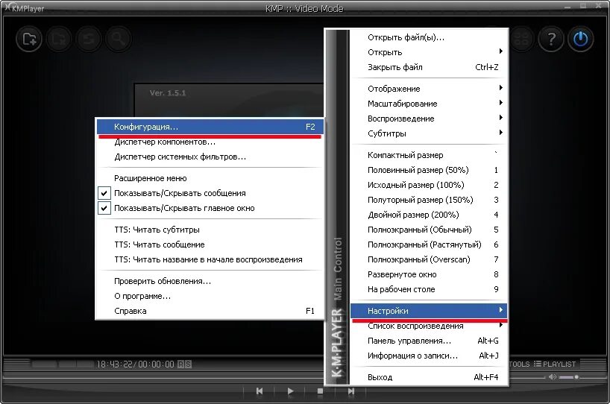Skip to next track
Image resolution: width=610 pixels, height=404 pixels.
point(351,391)
